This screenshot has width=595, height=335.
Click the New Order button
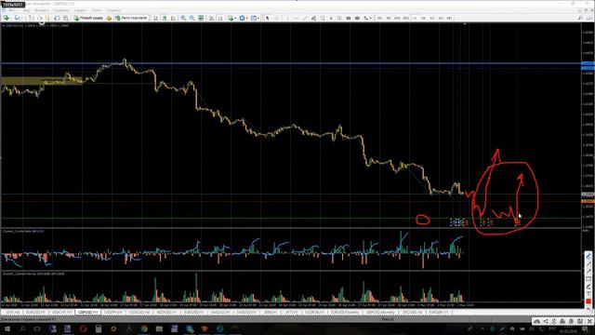89,18
